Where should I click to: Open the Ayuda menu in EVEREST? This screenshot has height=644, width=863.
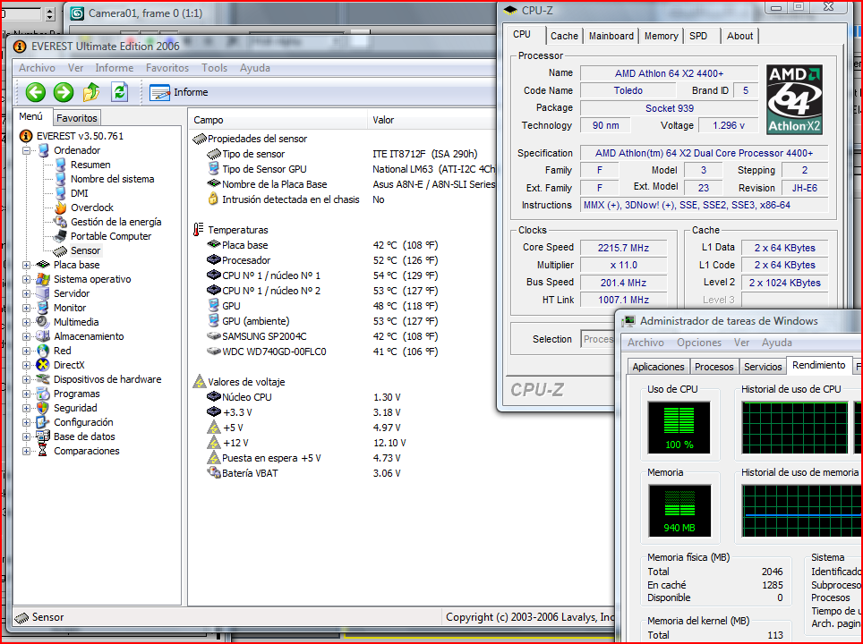(x=255, y=68)
